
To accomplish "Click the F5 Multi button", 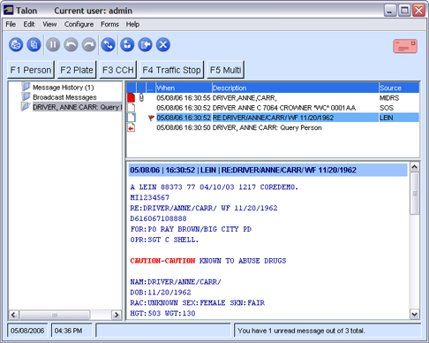I will coord(225,70).
